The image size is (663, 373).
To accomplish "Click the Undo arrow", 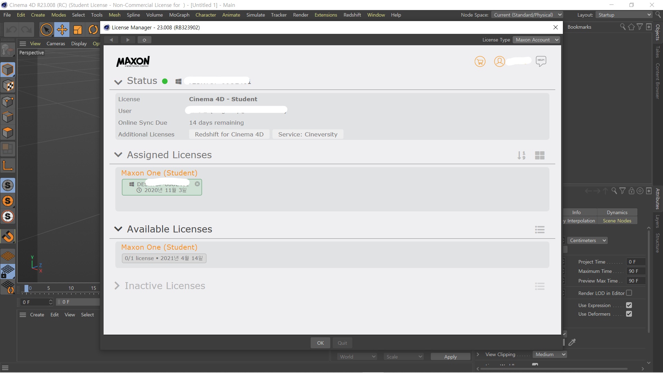I will (x=11, y=30).
